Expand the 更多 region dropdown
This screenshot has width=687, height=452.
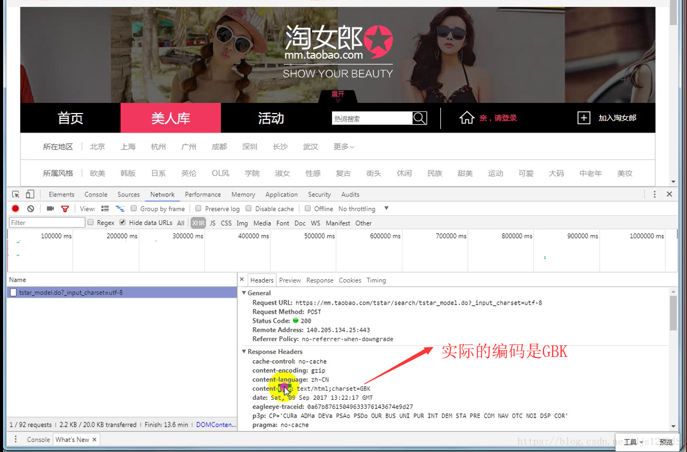click(344, 147)
